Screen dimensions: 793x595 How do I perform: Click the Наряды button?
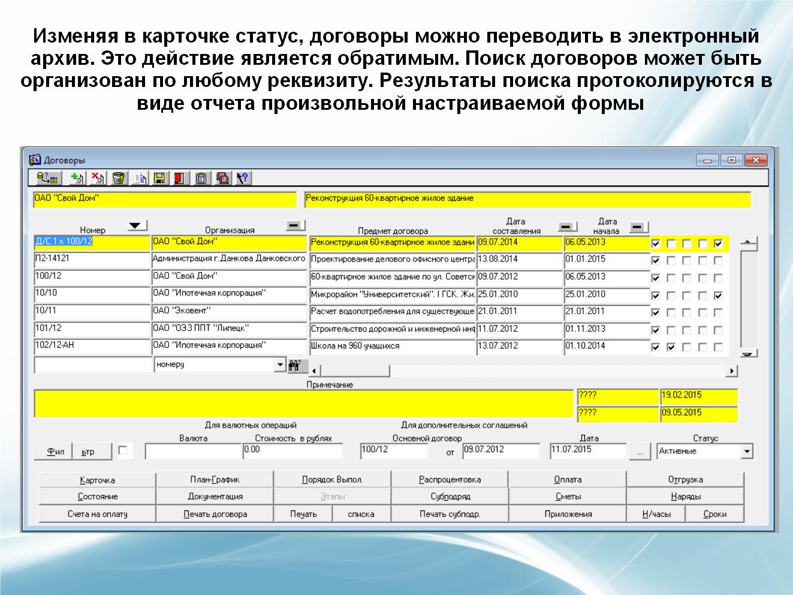coord(685,497)
